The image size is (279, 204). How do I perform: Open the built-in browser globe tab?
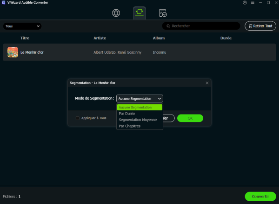point(116,13)
